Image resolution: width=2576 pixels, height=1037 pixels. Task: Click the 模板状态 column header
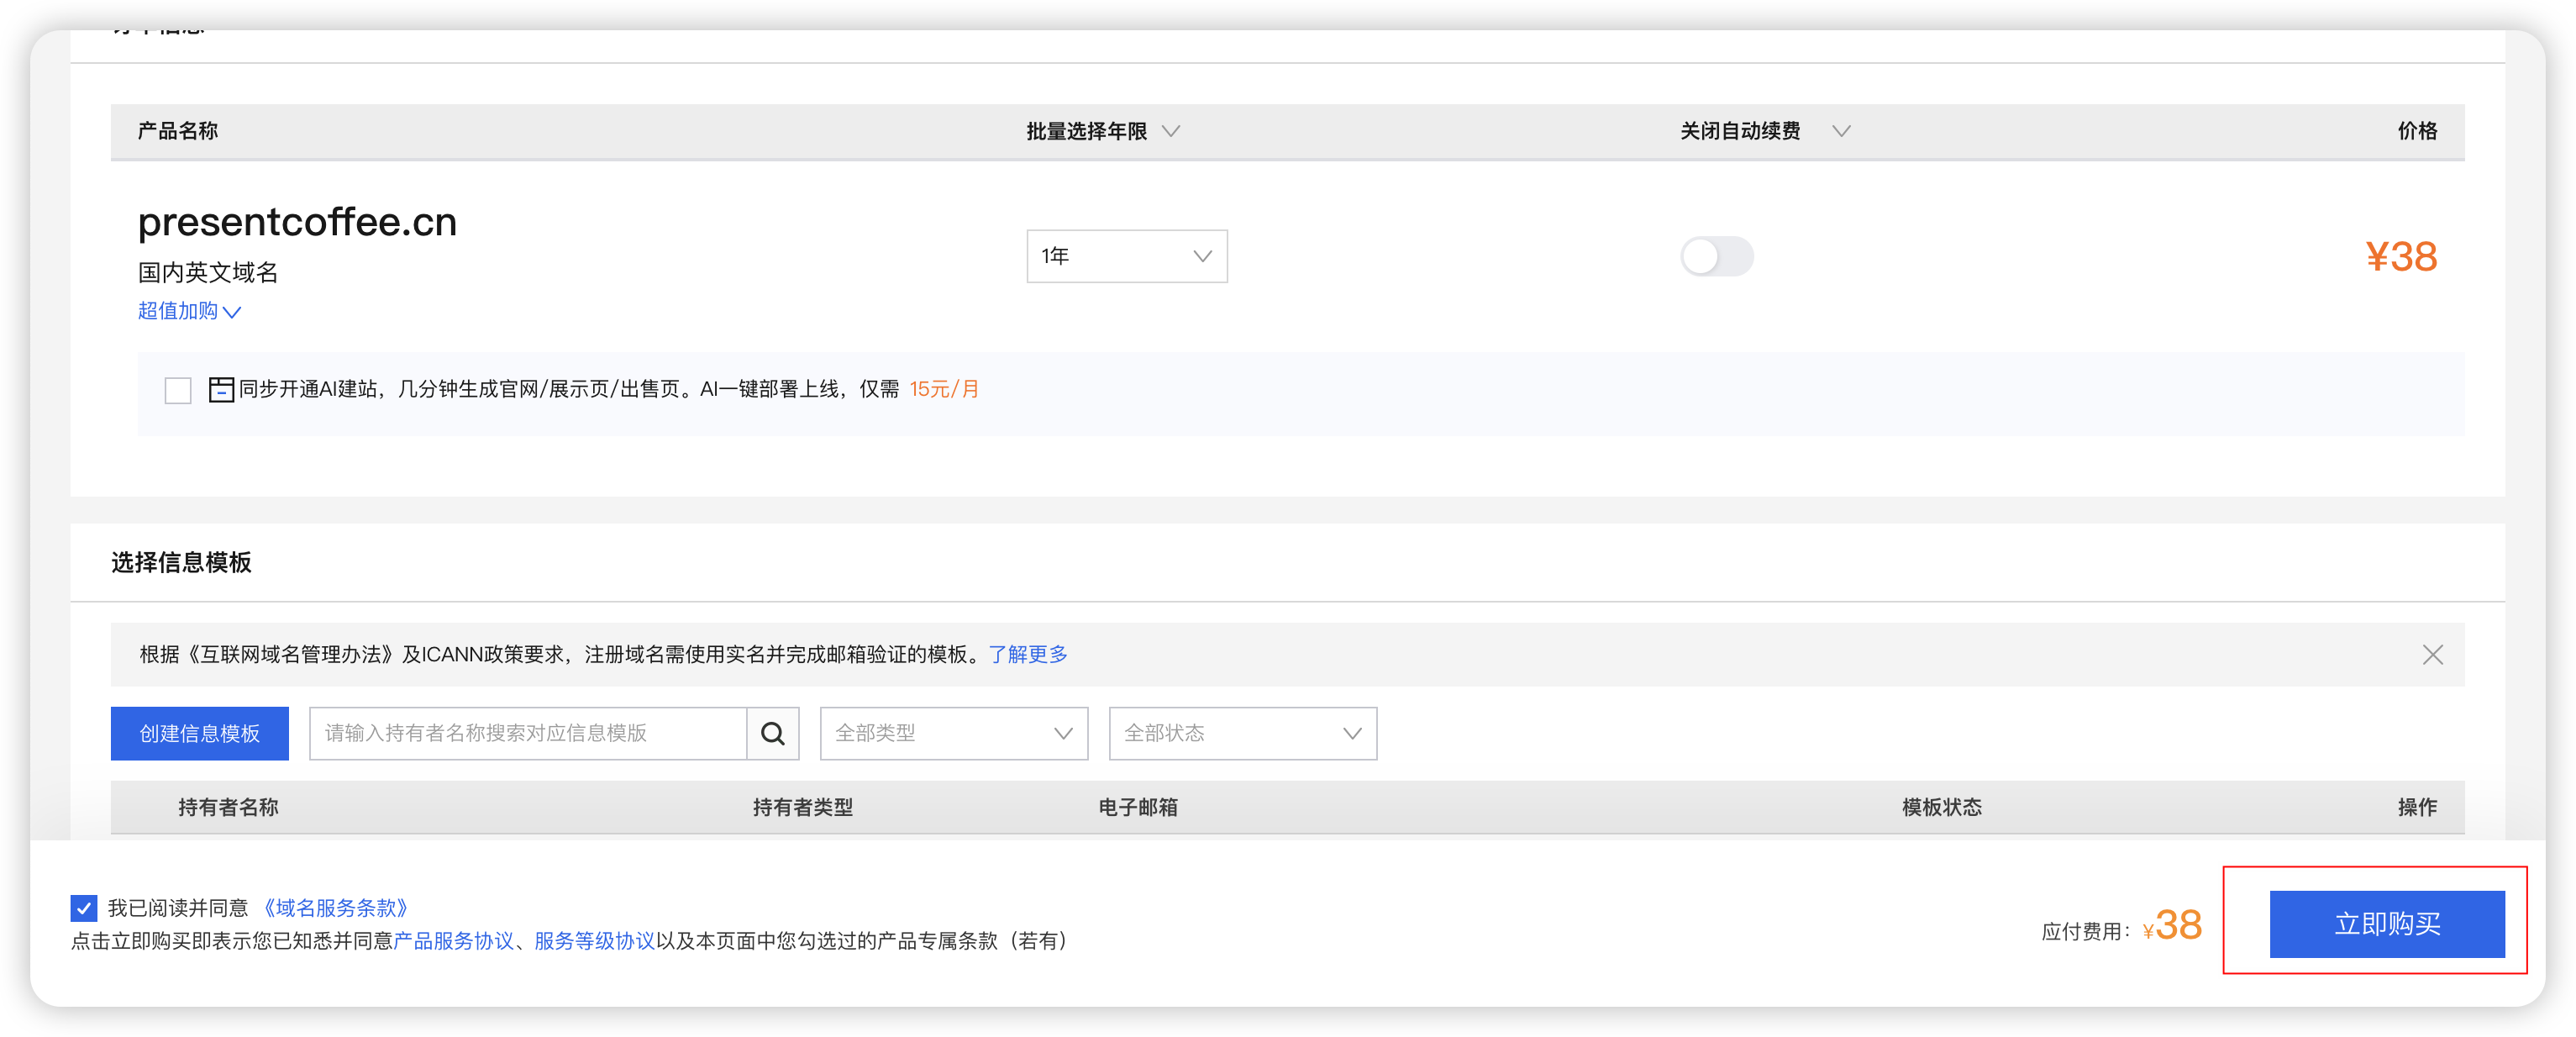tap(1941, 807)
